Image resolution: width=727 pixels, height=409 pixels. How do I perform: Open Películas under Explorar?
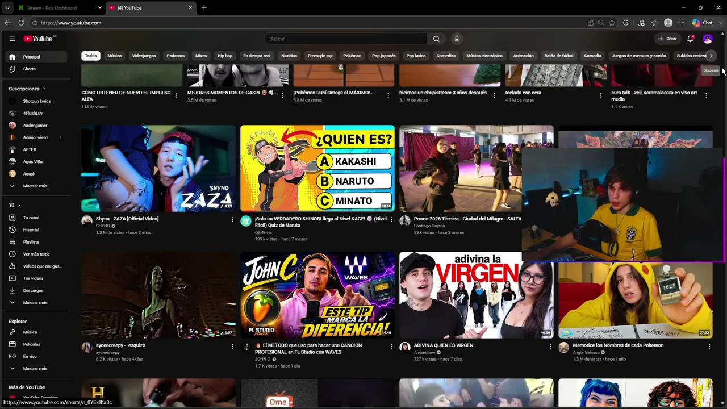pyautogui.click(x=36, y=344)
